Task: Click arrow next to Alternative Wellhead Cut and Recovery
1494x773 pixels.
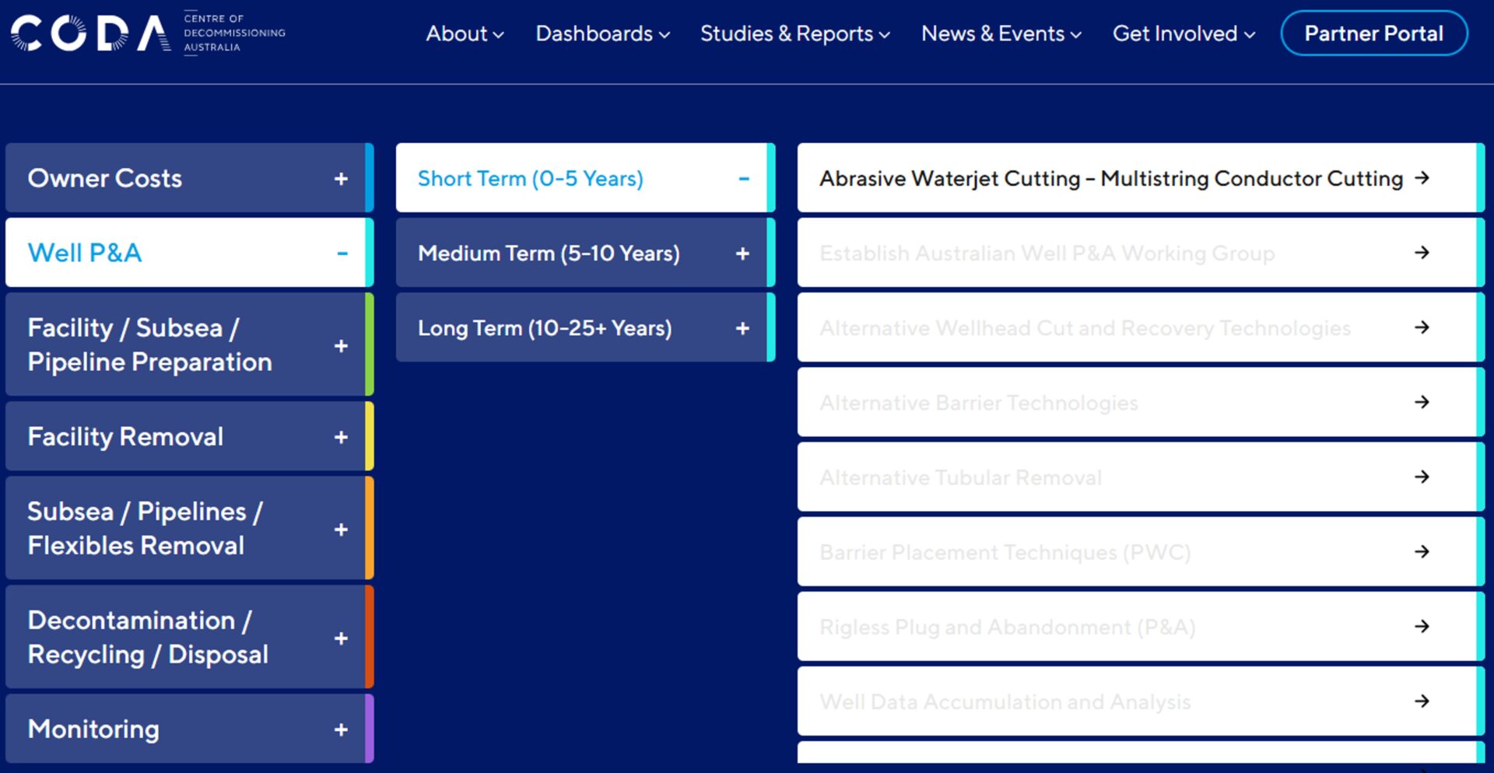Action: (1422, 327)
